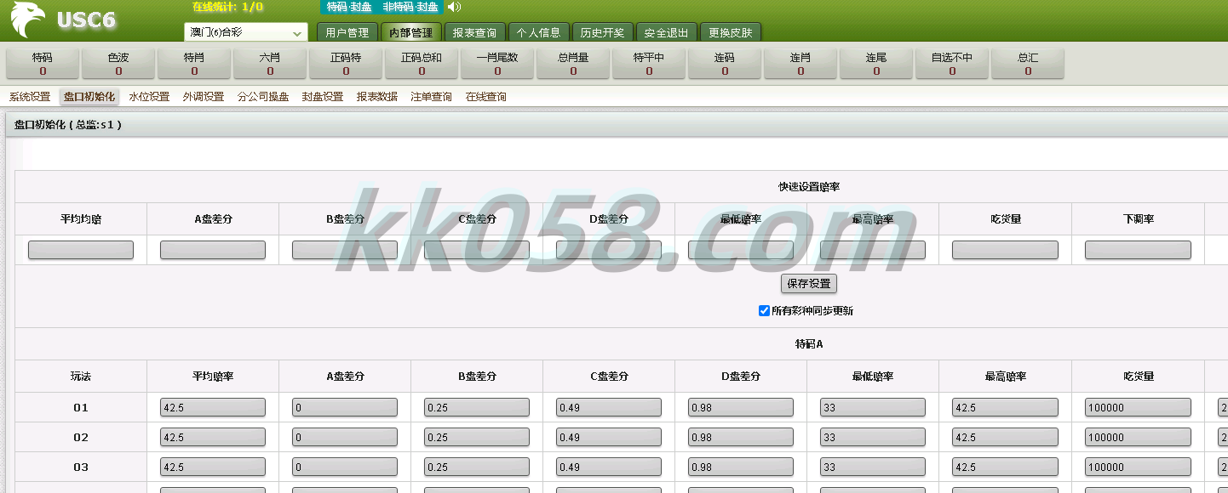Go to 注单查询 submenu
Viewport: 1228px width, 493px height.
coord(432,97)
